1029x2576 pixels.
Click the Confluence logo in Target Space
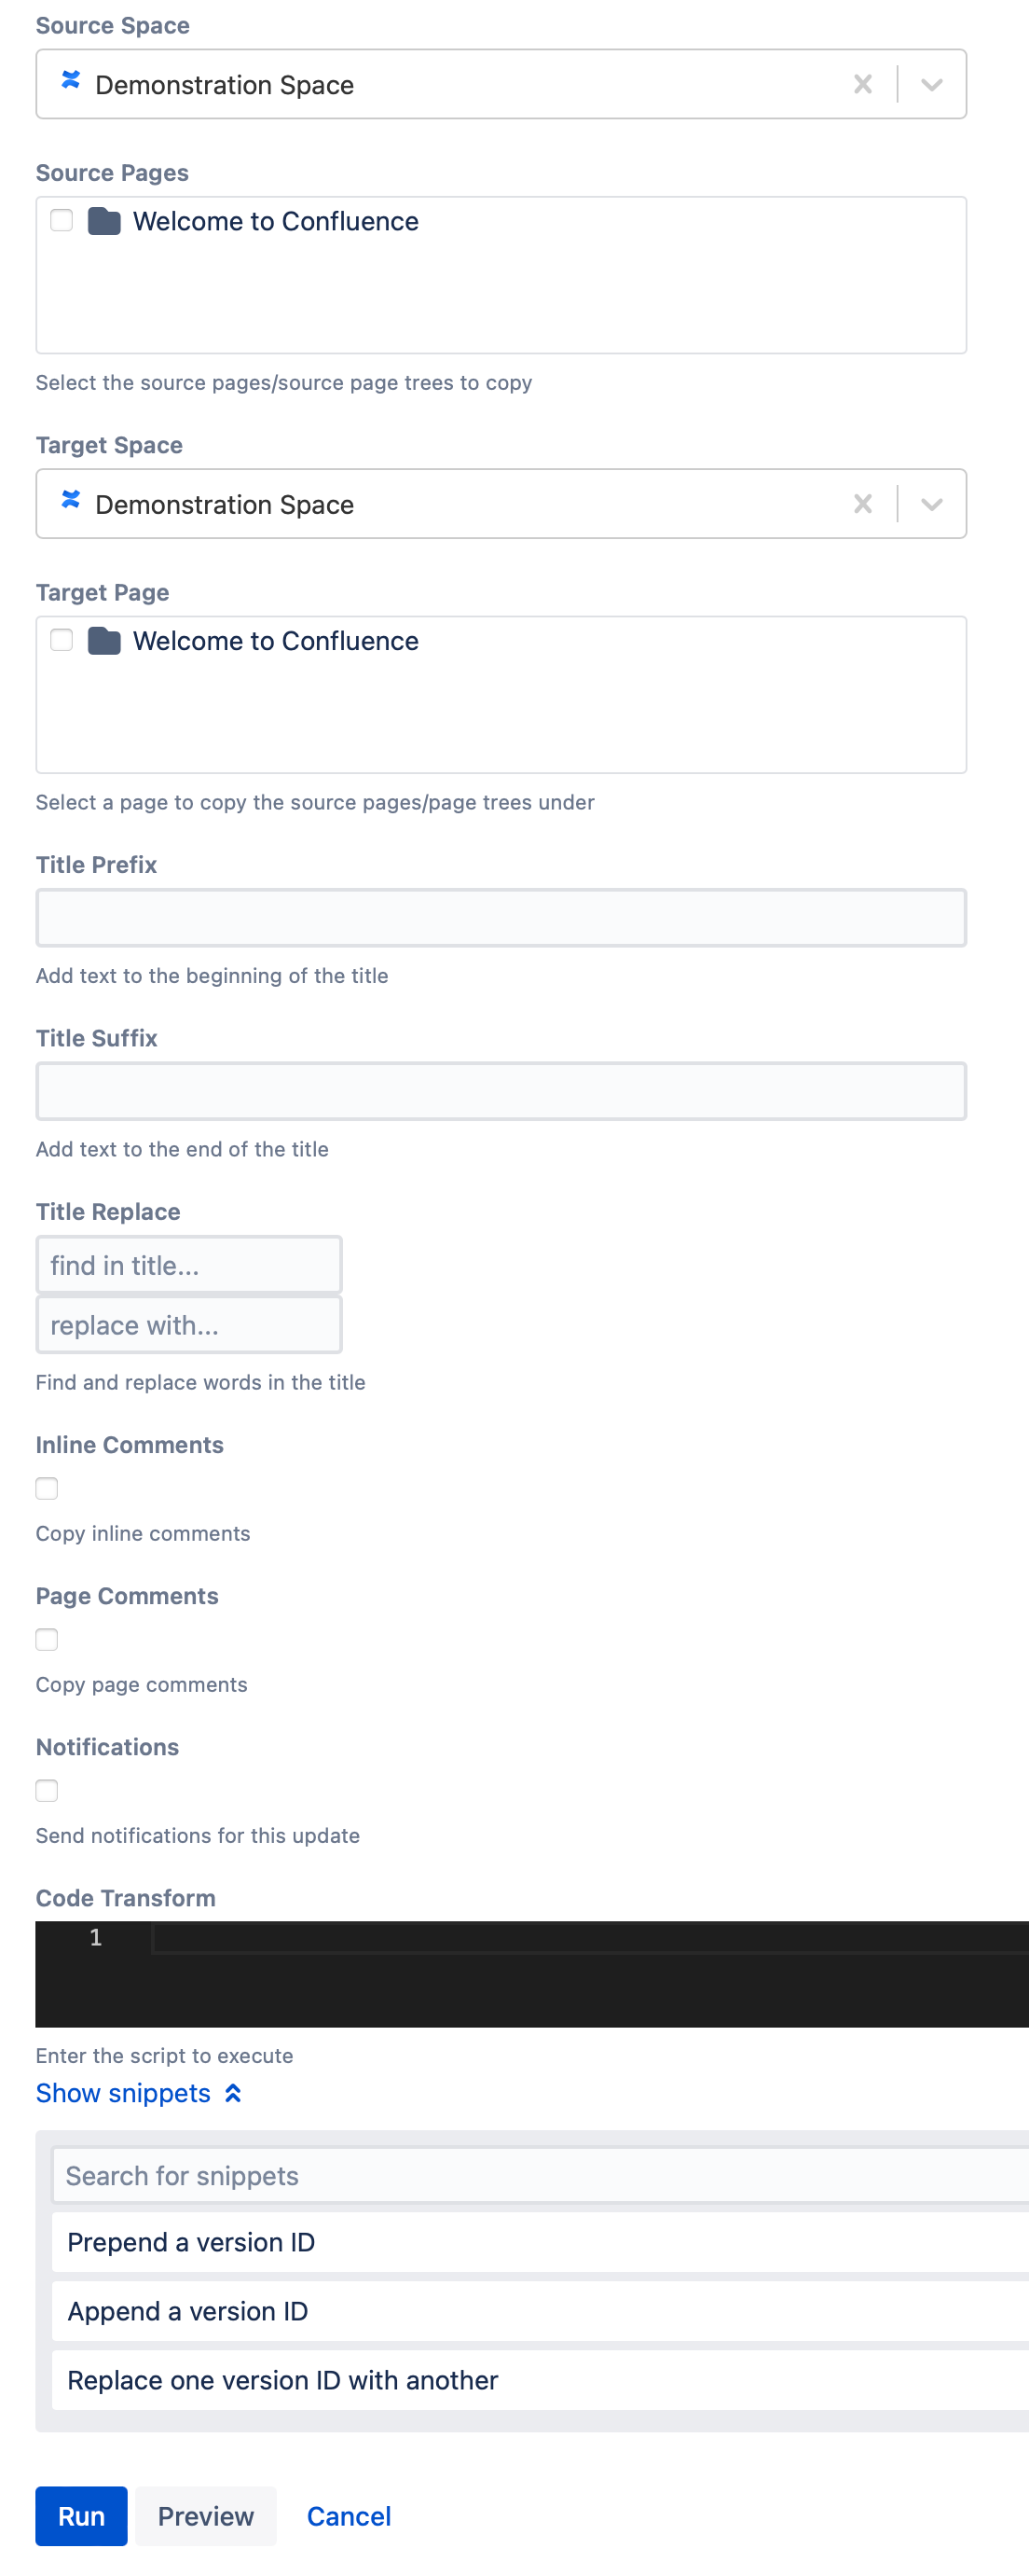coord(71,499)
